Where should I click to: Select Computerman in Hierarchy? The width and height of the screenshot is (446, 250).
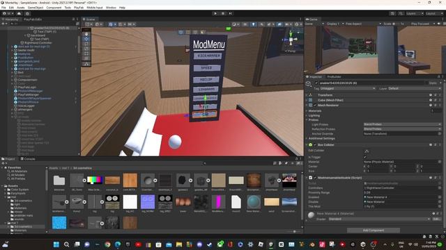28,80
